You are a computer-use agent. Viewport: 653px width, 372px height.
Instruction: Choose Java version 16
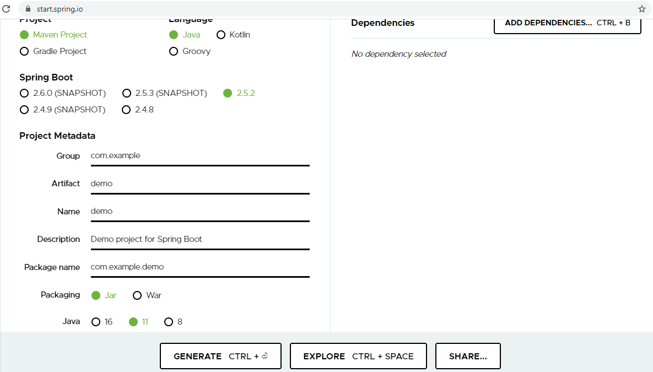click(102, 322)
